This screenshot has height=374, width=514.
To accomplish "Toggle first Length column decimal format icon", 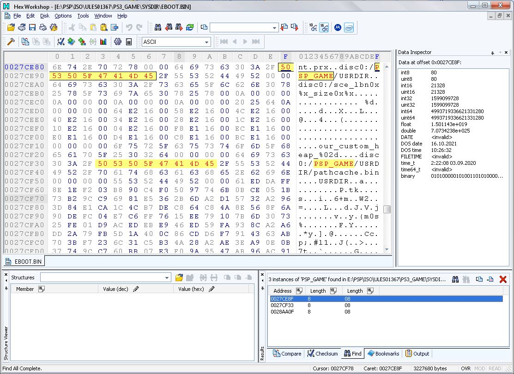I will [333, 291].
